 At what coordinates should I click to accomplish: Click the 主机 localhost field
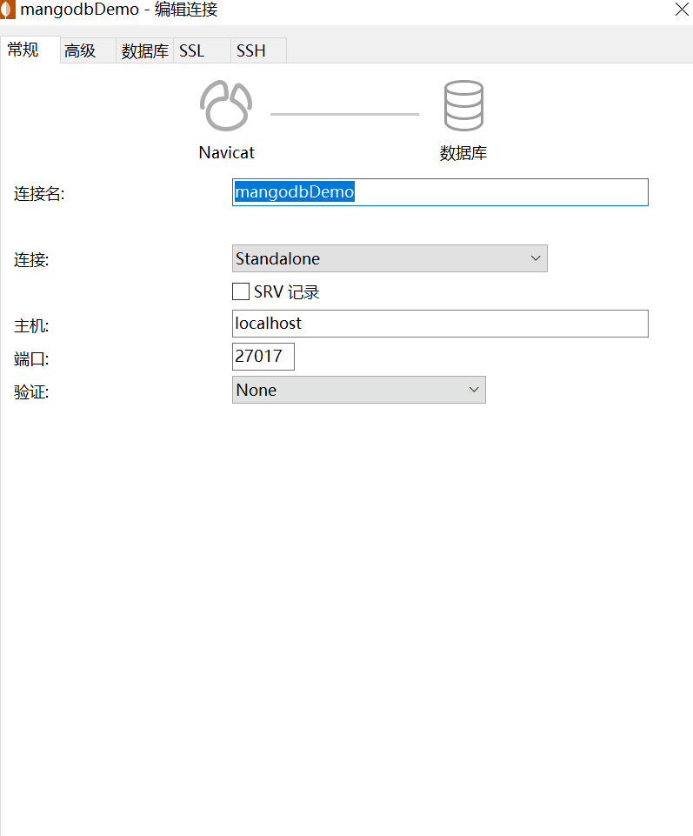[440, 324]
